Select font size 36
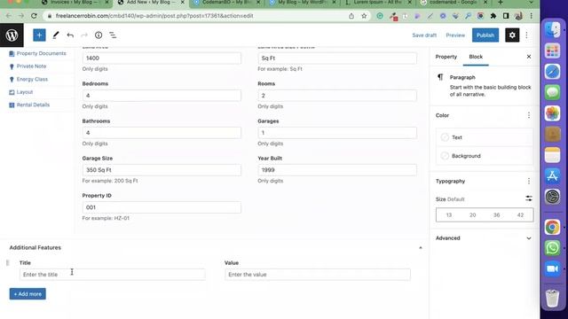Image resolution: width=568 pixels, height=319 pixels. pyautogui.click(x=497, y=214)
